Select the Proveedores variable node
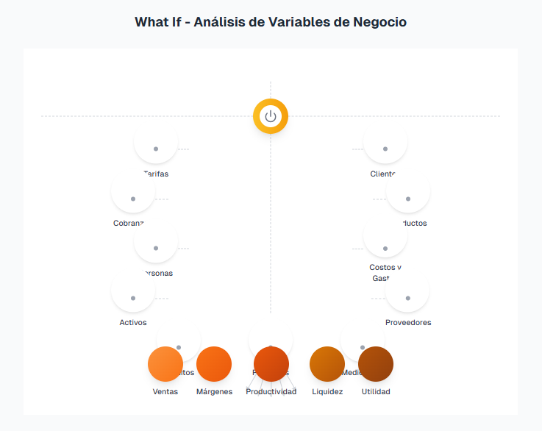This screenshot has height=431, width=542. click(407, 291)
